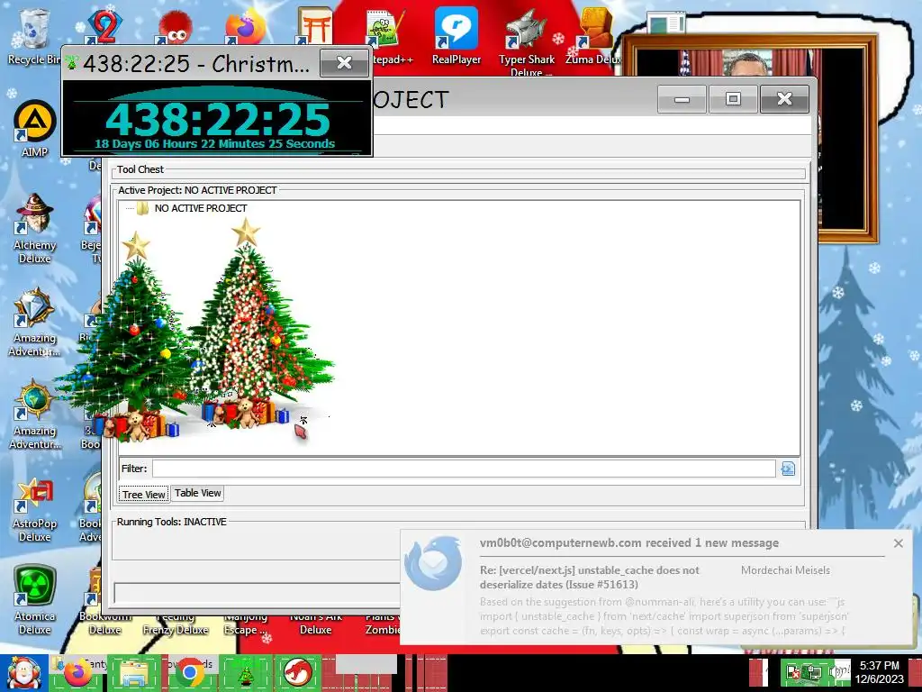Open the Zuma Deluxe desktop shortcut
This screenshot has height=692, width=922.
[x=594, y=35]
